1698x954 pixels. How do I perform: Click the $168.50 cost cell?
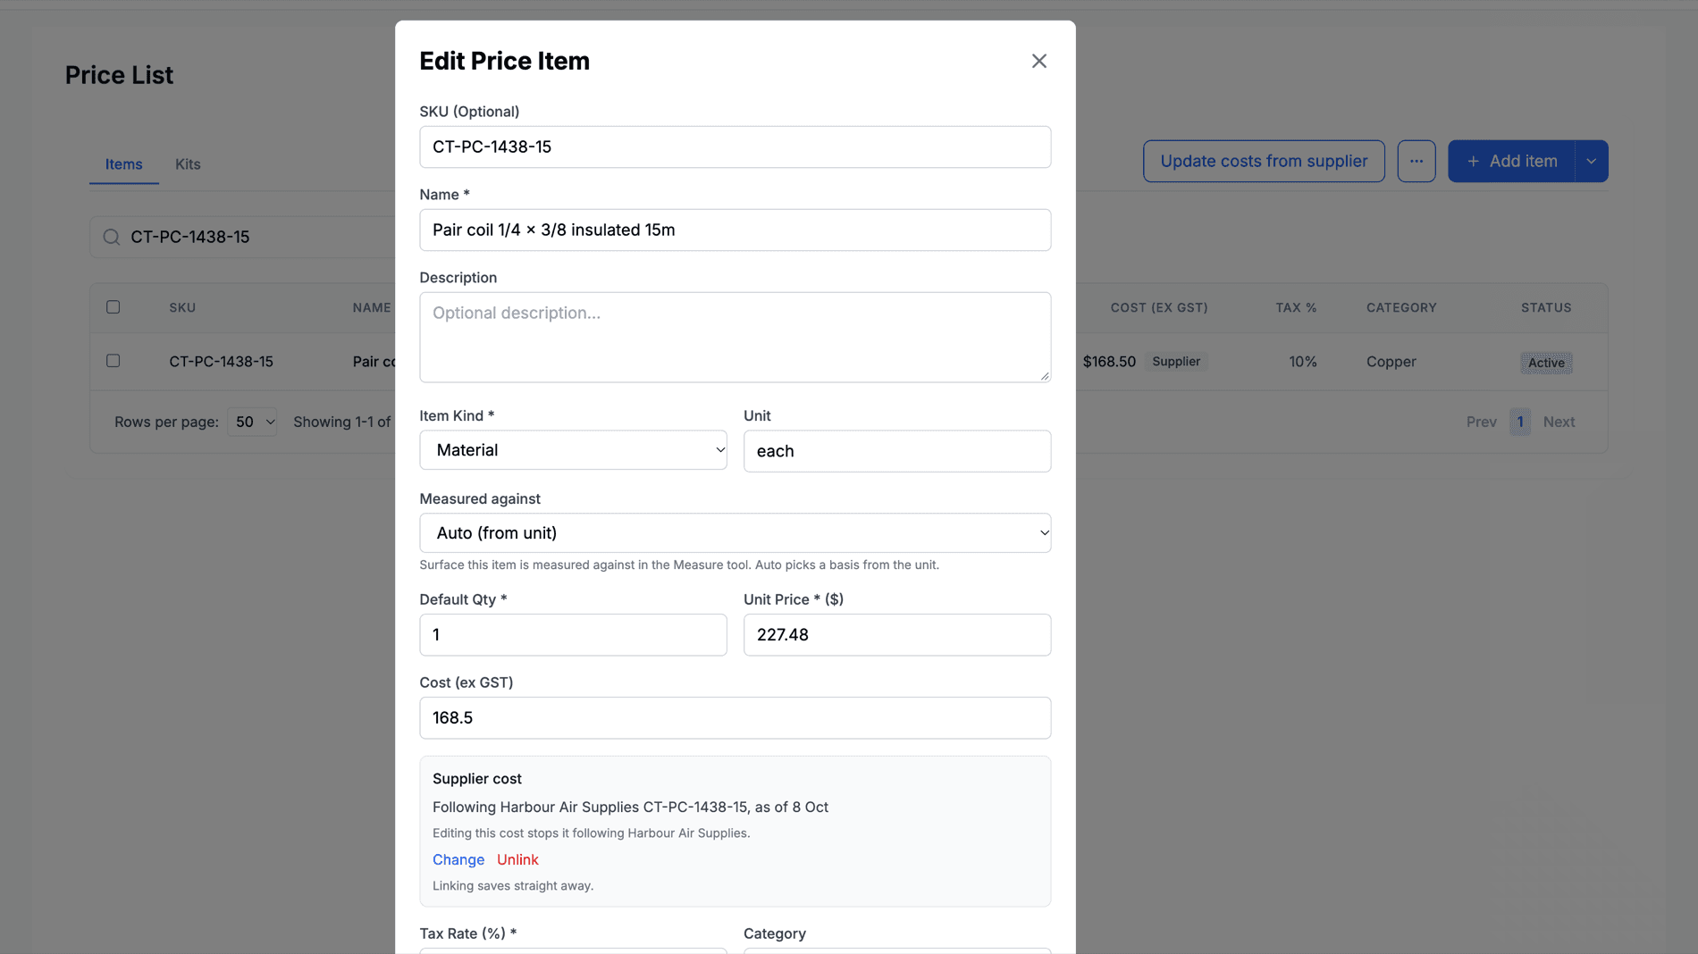(x=1109, y=362)
